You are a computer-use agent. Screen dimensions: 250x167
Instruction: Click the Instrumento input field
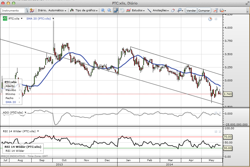pos(13,10)
